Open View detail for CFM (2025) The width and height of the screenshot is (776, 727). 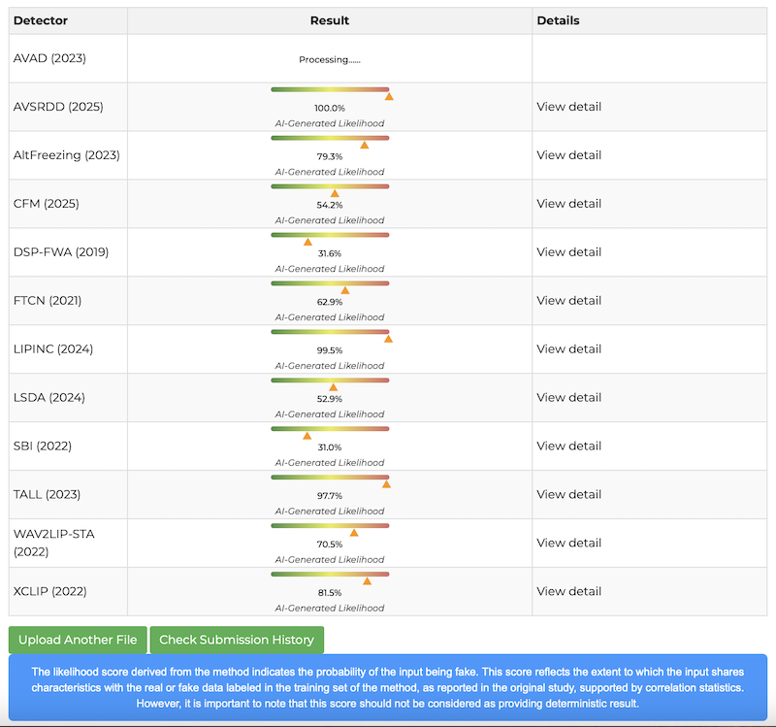tap(568, 204)
